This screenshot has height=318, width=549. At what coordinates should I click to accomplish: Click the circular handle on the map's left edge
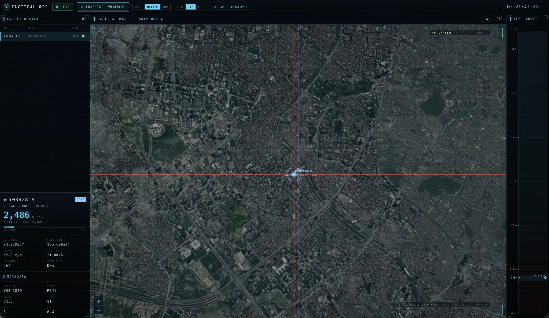pyautogui.click(x=94, y=222)
